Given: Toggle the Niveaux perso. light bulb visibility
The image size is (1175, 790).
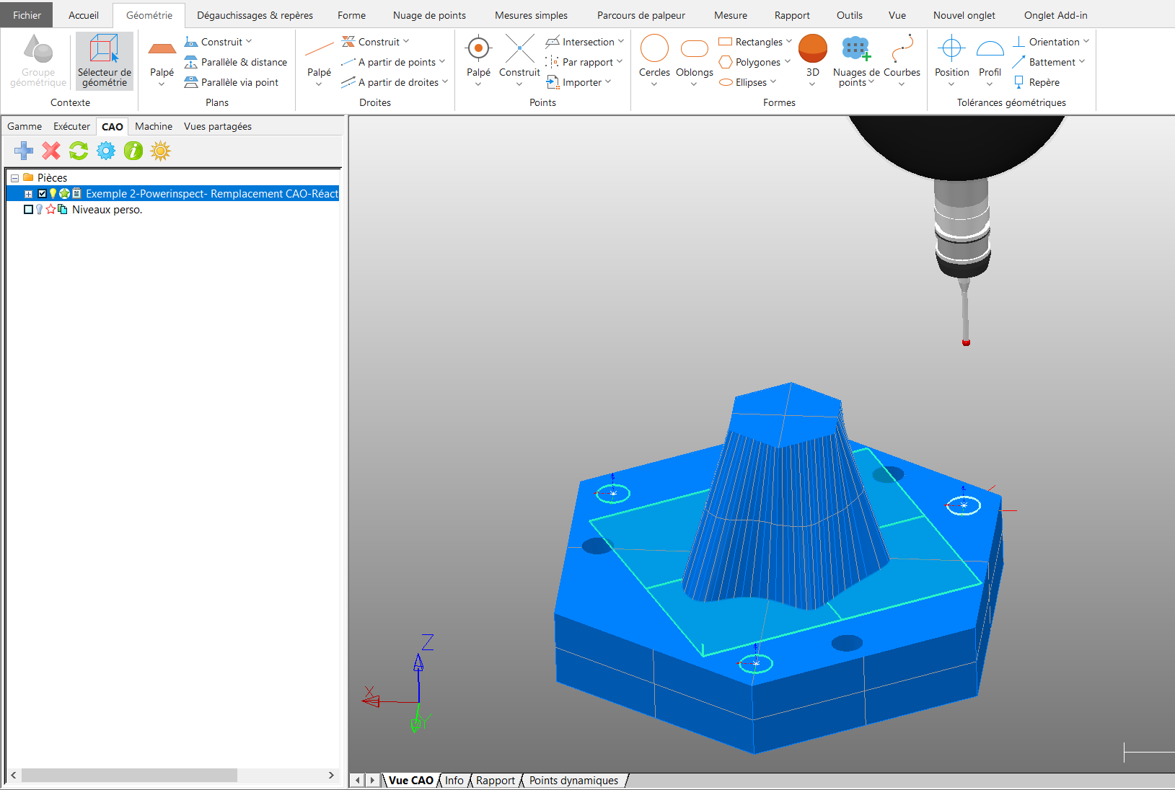Looking at the screenshot, I should [39, 210].
